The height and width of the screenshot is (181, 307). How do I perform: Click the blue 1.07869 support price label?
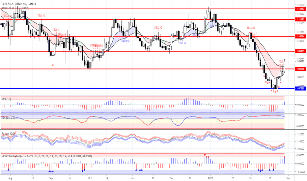(x=300, y=89)
